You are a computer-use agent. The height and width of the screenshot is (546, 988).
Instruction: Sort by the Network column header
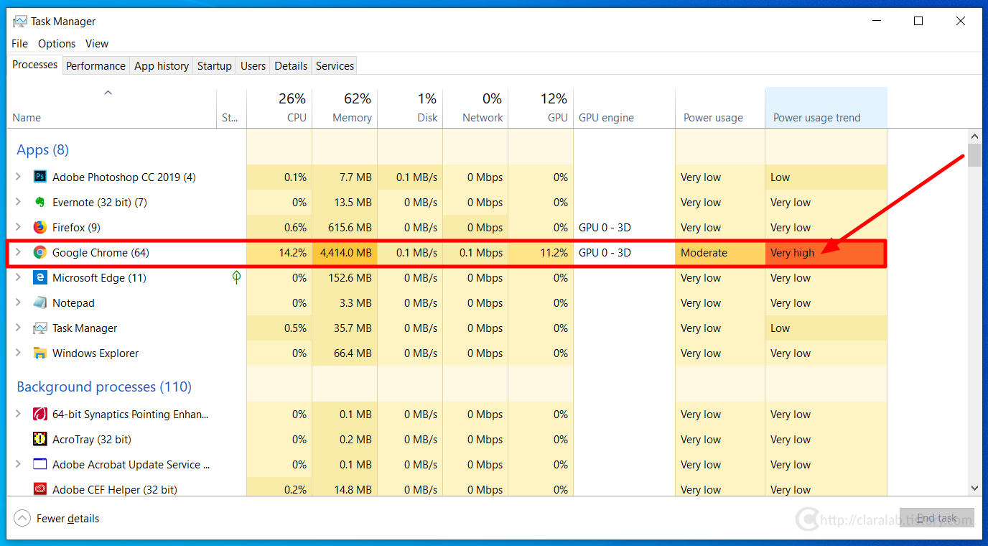click(x=475, y=108)
